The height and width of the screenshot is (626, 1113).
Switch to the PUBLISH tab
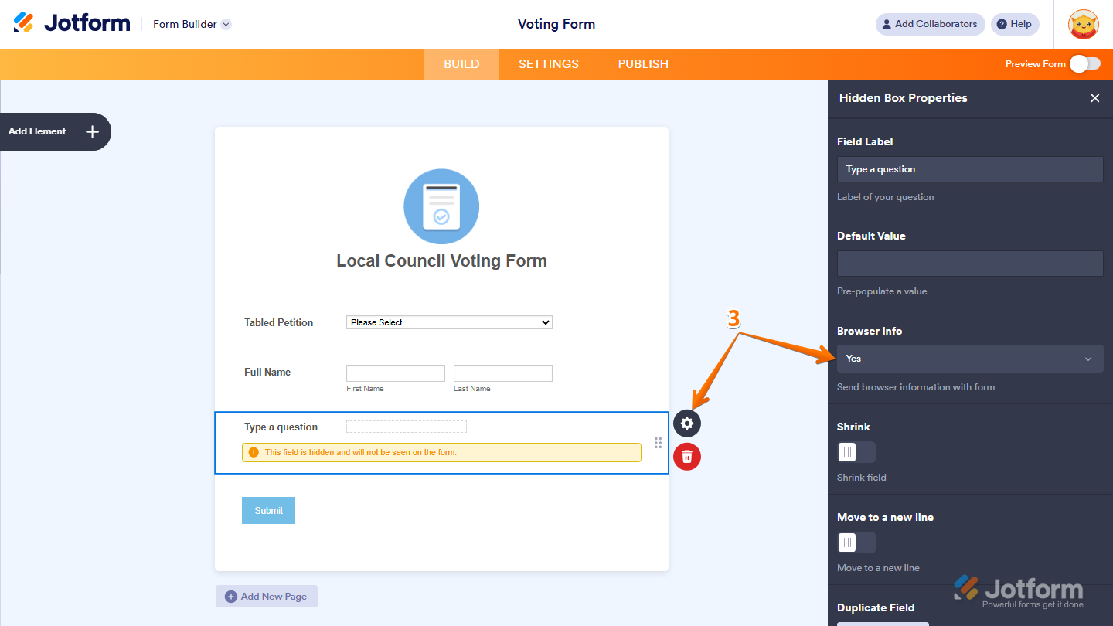coord(642,64)
